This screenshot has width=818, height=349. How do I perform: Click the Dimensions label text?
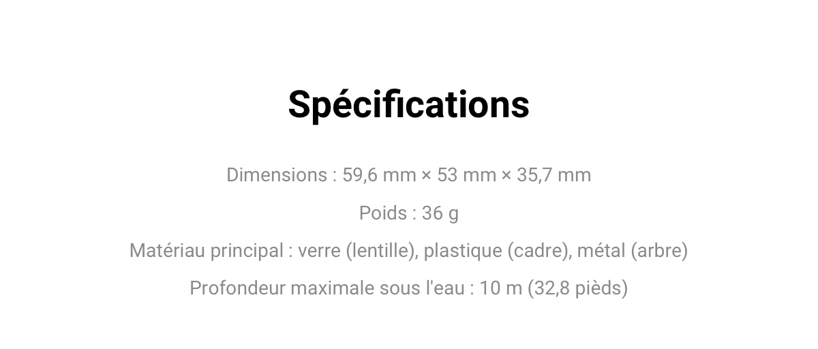click(x=277, y=175)
